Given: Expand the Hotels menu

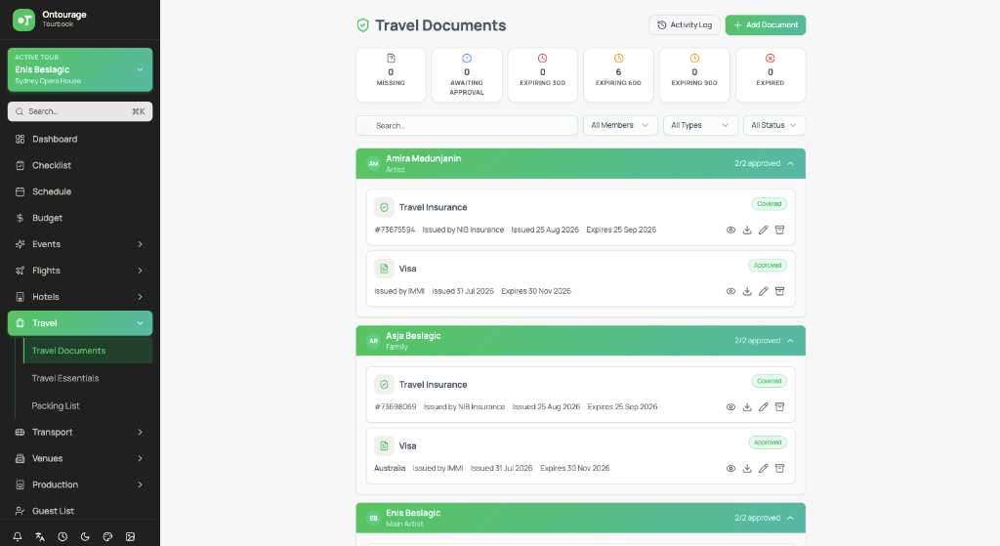Looking at the screenshot, I should pyautogui.click(x=80, y=297).
